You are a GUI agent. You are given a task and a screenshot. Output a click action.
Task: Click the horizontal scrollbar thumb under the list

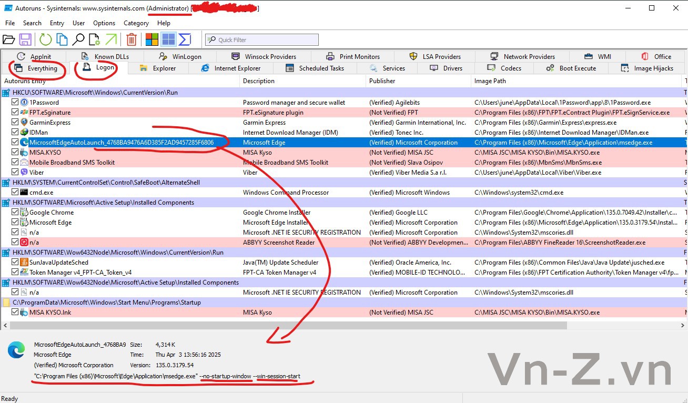click(x=288, y=326)
